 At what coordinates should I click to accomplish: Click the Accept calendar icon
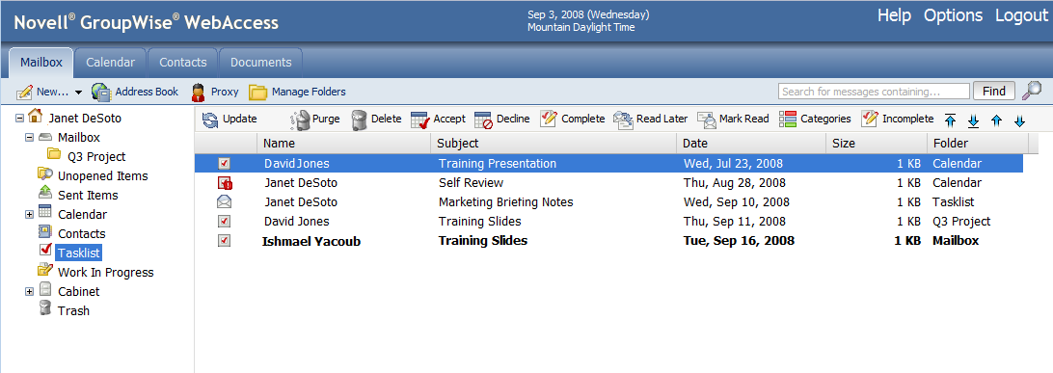point(419,120)
